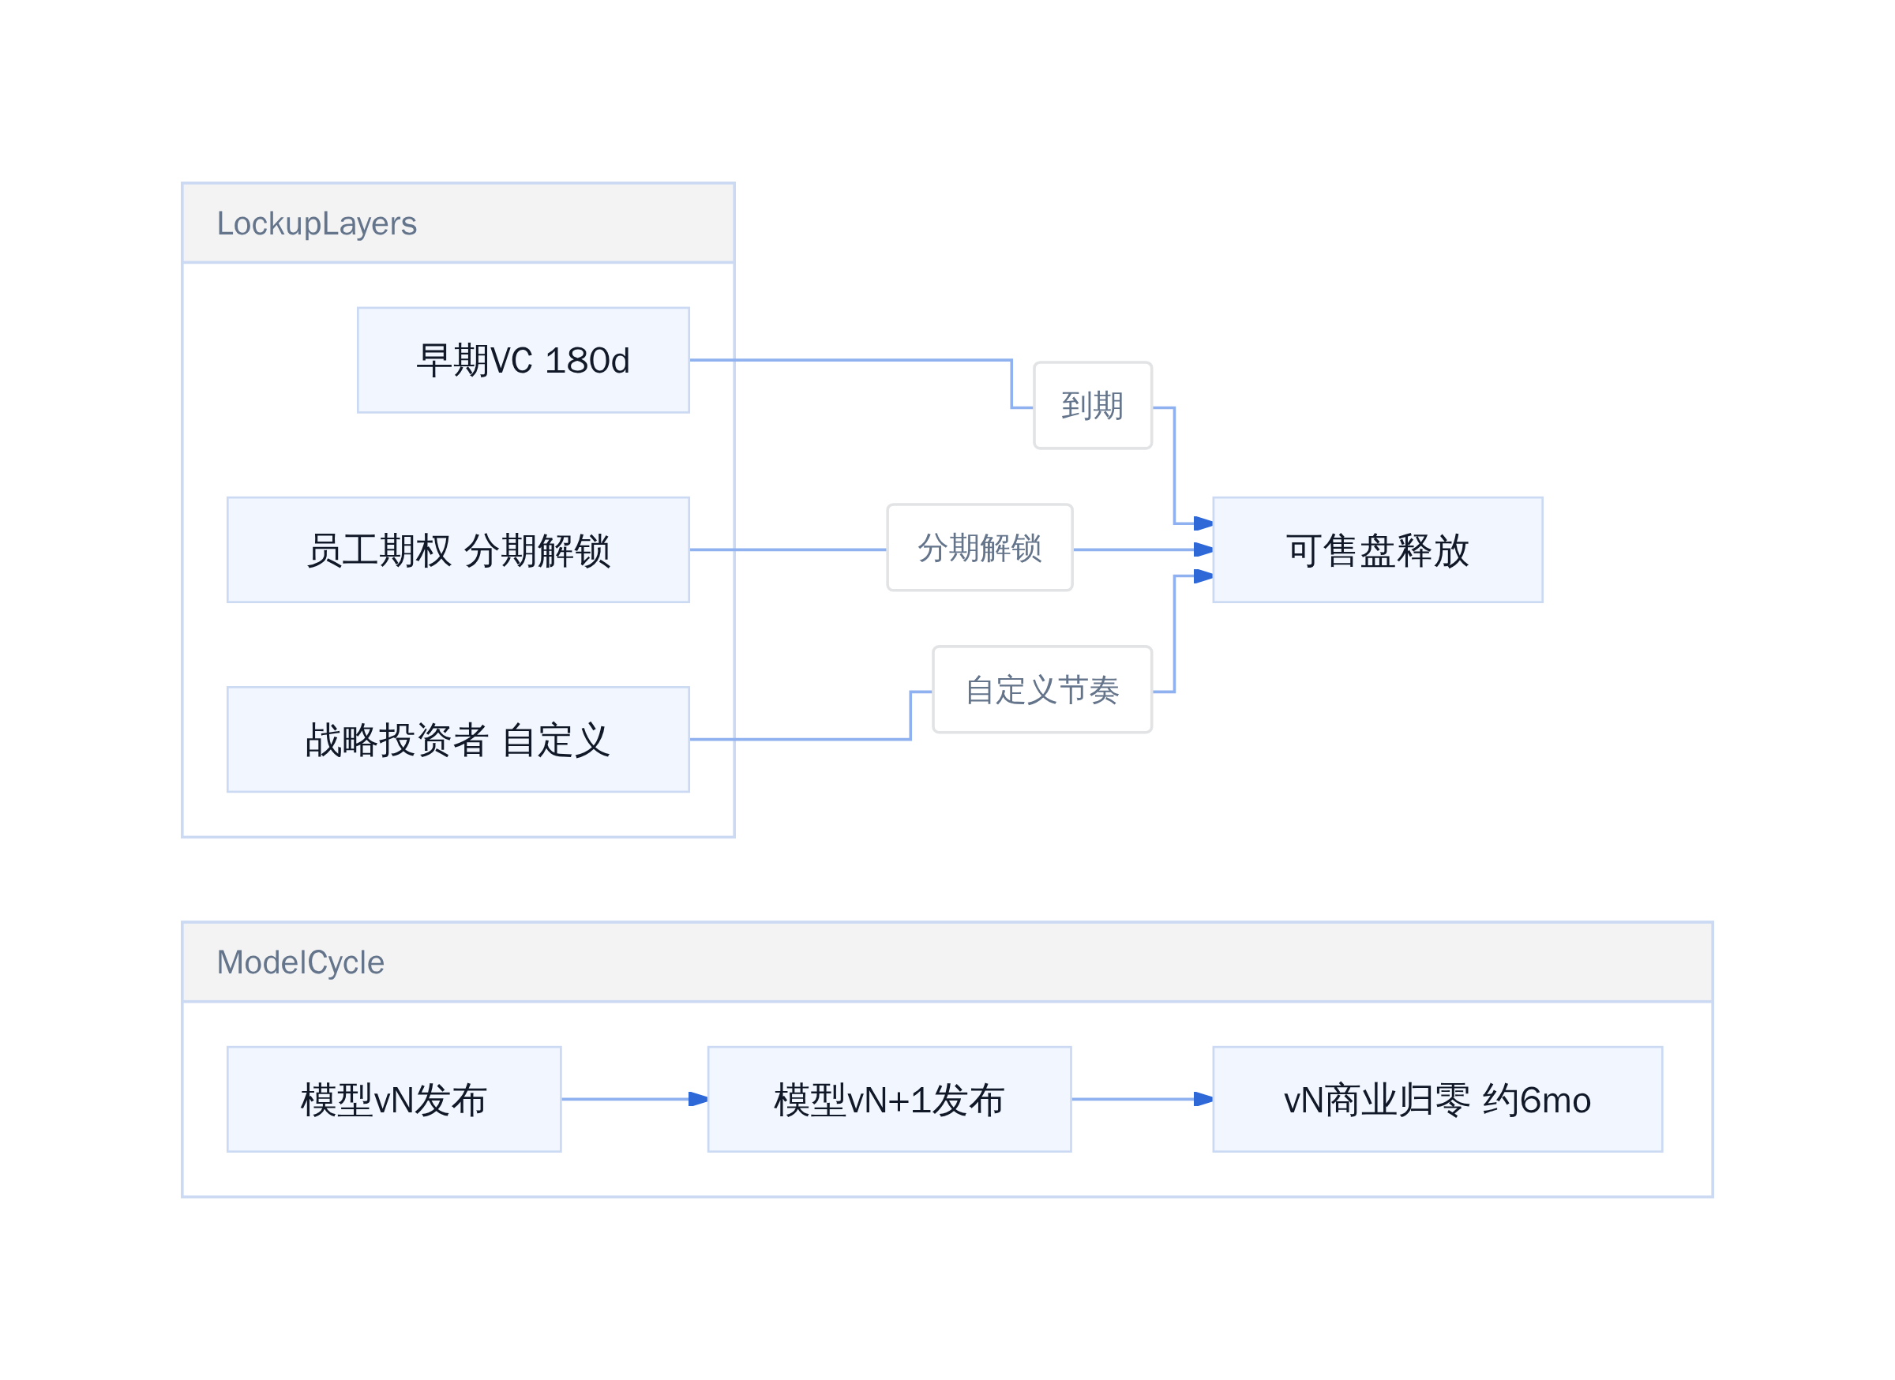The height and width of the screenshot is (1380, 1895).
Task: Click arrowhead from 分期解锁 into 可售盘释放
Action: [1203, 549]
